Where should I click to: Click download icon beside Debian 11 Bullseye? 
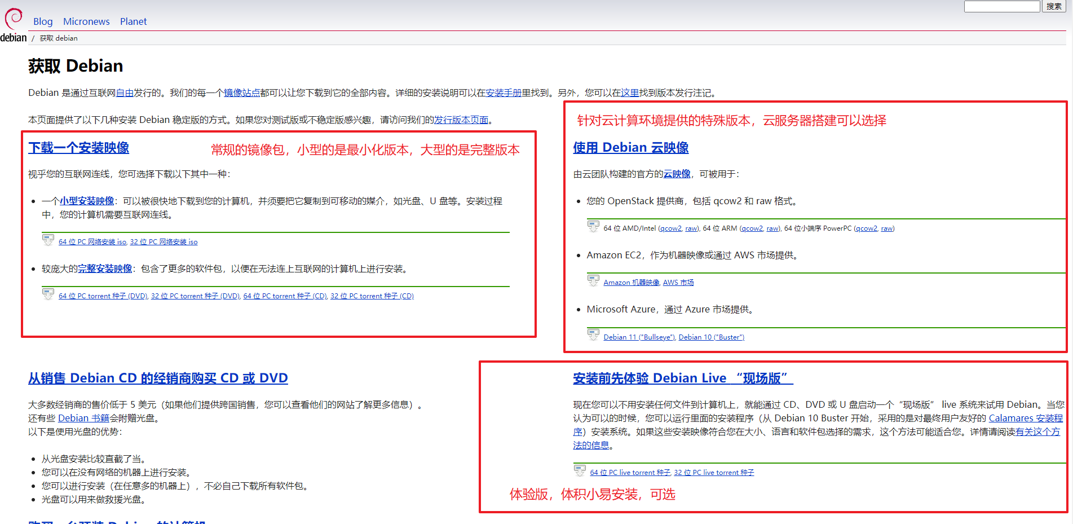click(x=593, y=335)
